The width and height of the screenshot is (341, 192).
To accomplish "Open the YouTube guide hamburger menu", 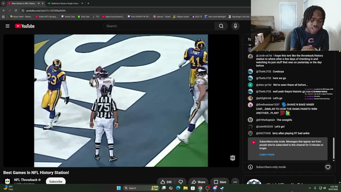I will (7, 26).
